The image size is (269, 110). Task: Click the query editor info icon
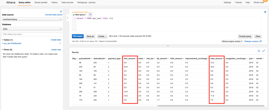click(x=265, y=12)
